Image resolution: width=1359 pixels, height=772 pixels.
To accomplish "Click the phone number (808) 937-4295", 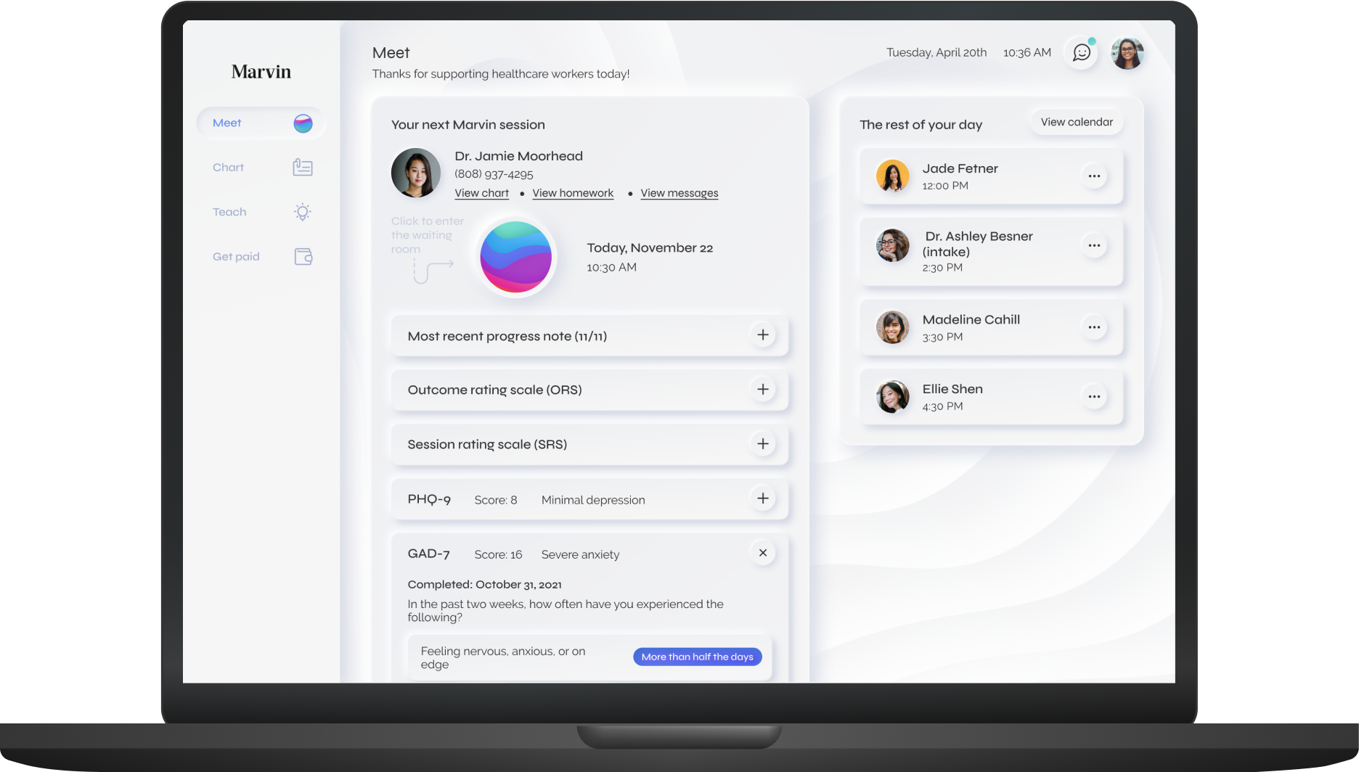I will click(x=494, y=174).
